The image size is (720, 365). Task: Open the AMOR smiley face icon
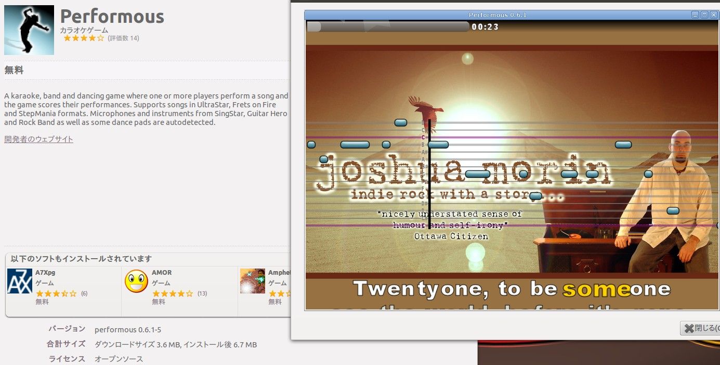(136, 281)
